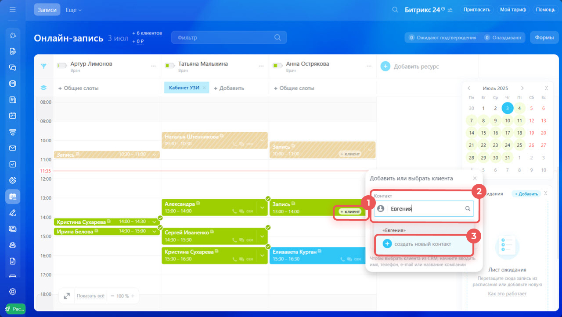Image resolution: width=562 pixels, height=317 pixels.
Task: Select the highlighted online booking sidebar icon
Action: coord(12,197)
